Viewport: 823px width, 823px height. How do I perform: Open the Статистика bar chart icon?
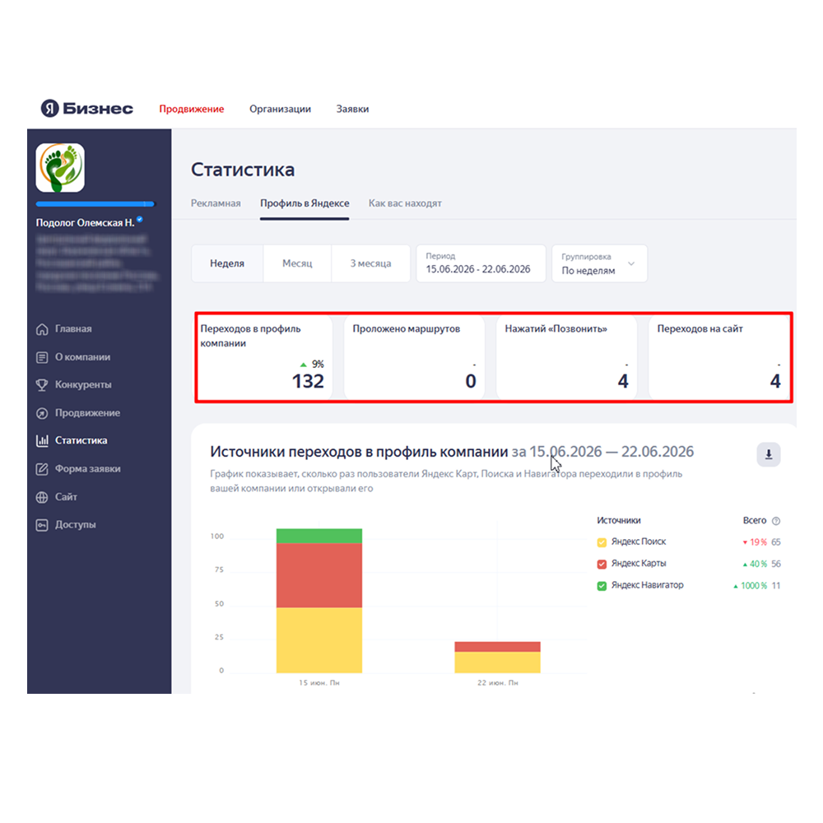coord(42,441)
